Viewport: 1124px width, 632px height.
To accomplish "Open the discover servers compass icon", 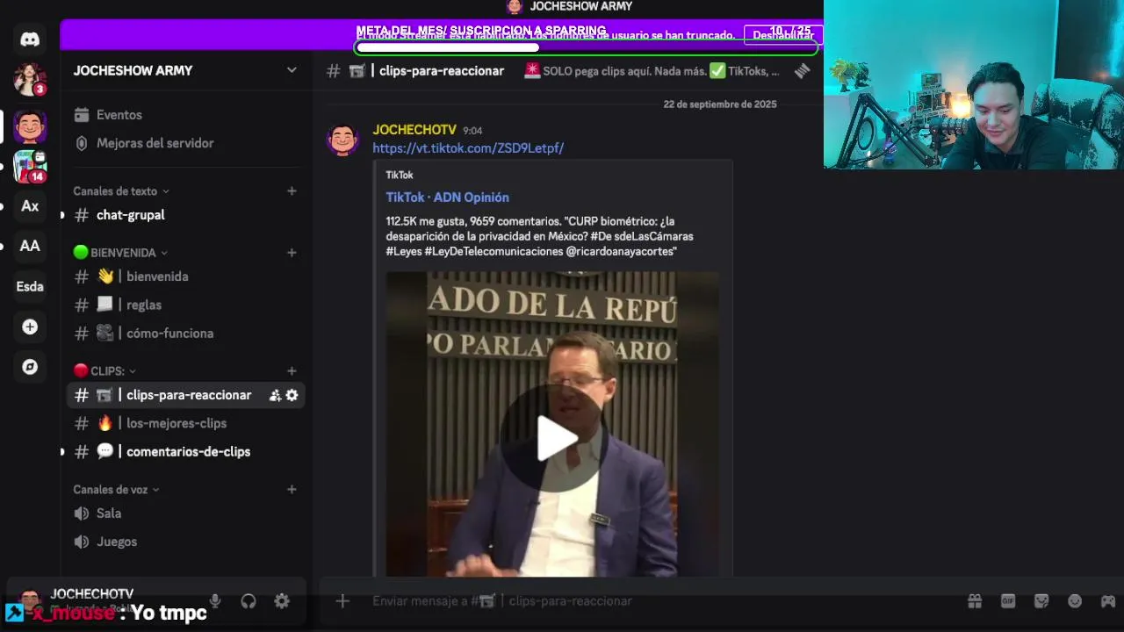I will pyautogui.click(x=30, y=367).
